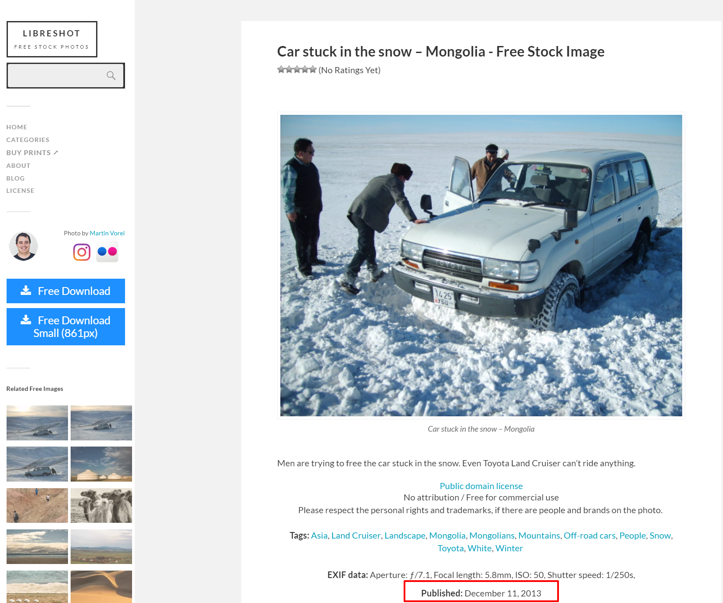Click the photographer avatar picture

pyautogui.click(x=23, y=246)
